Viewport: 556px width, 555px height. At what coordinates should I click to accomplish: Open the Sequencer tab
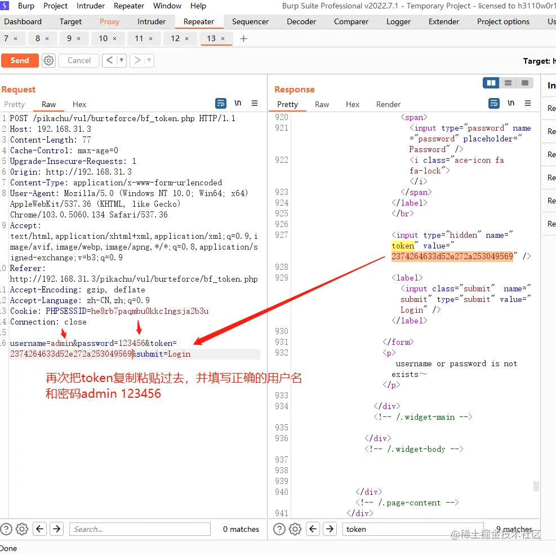point(250,21)
